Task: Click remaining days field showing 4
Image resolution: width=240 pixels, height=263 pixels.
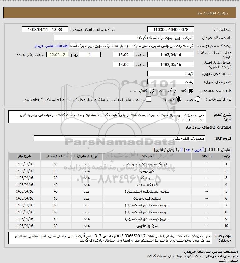Action: [90, 55]
